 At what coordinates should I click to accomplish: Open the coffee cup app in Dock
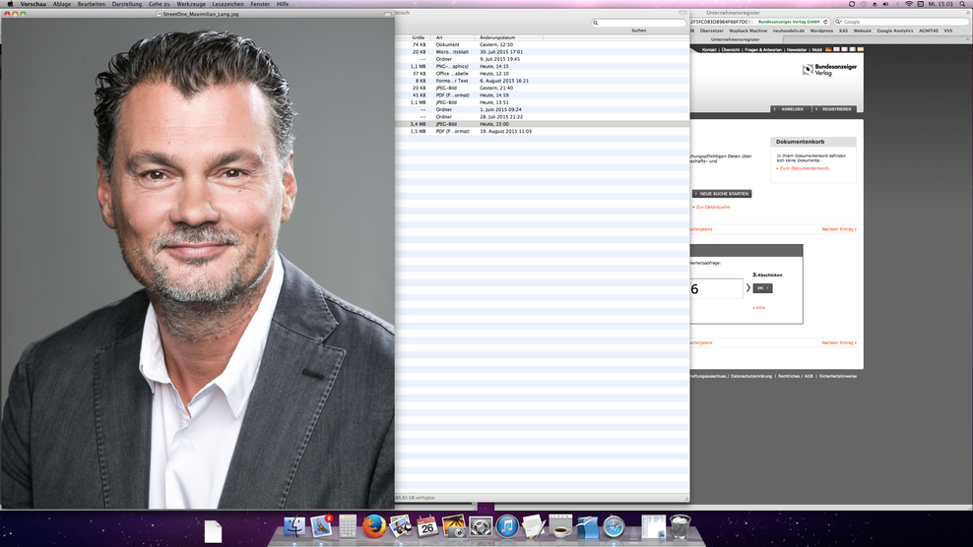(560, 526)
